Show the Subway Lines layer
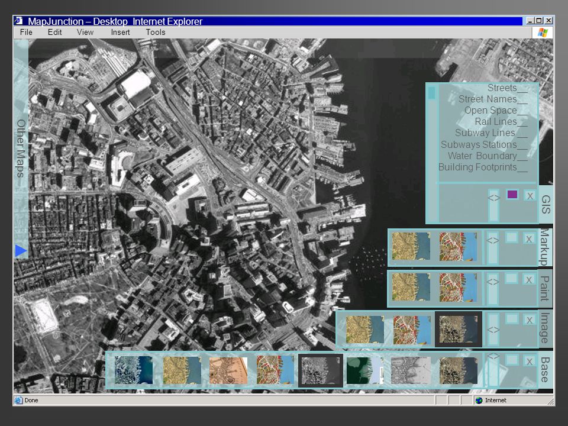This screenshot has width=568, height=426. pyautogui.click(x=491, y=133)
